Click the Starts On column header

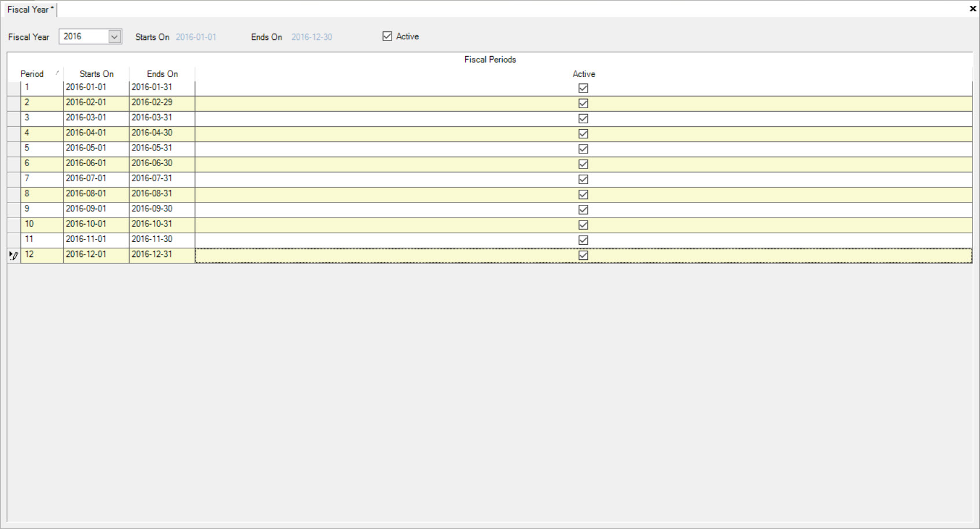(97, 74)
